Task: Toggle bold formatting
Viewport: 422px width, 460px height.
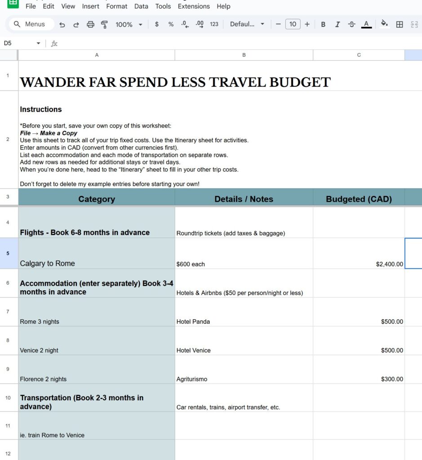Action: point(323,24)
